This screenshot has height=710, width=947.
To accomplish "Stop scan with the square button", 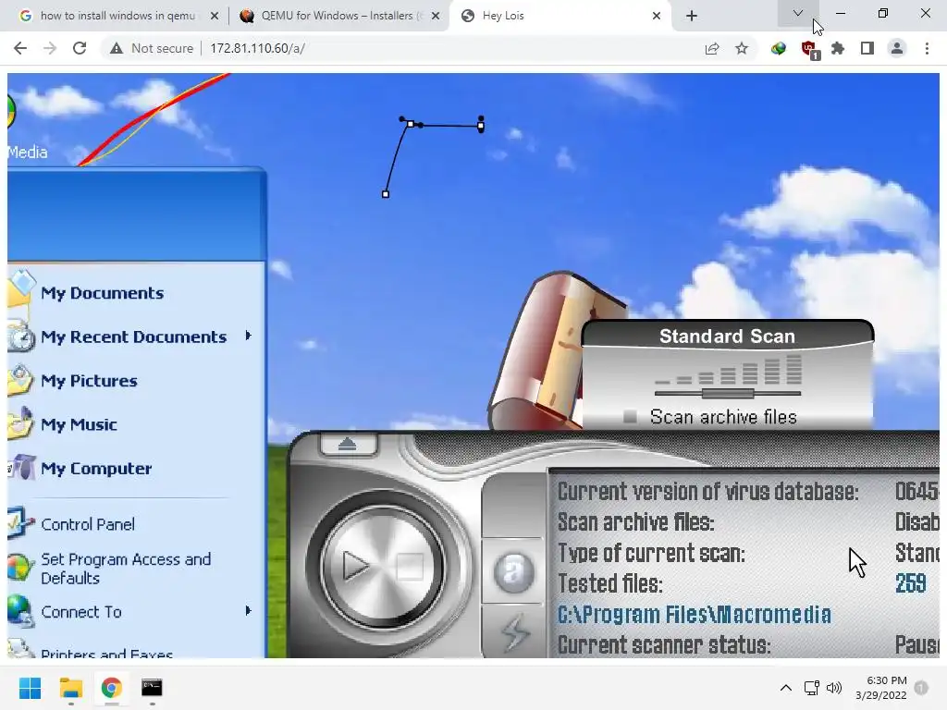I will pyautogui.click(x=410, y=567).
